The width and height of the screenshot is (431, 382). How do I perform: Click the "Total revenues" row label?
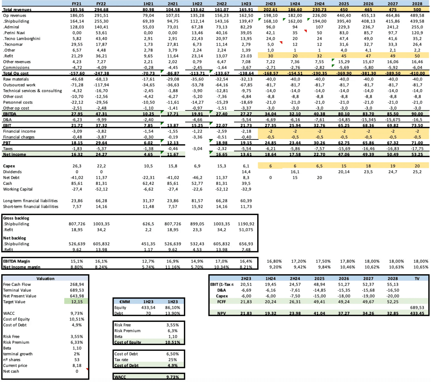(x=17, y=10)
